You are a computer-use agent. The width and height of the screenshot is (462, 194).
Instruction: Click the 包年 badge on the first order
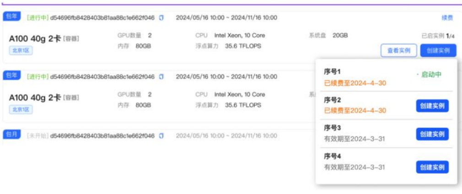[x=10, y=17]
